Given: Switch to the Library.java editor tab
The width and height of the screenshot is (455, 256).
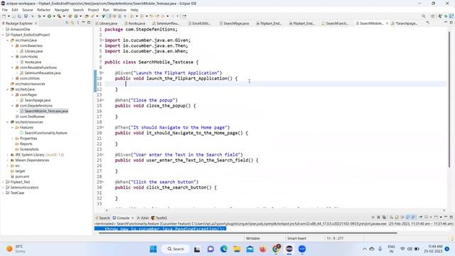Looking at the screenshot, I should tap(107, 23).
